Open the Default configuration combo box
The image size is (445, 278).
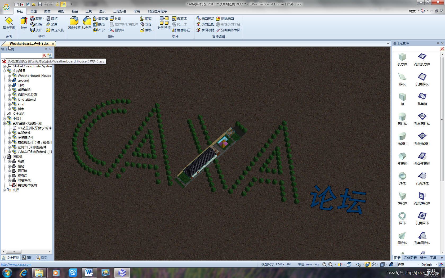pyautogui.click(x=429, y=264)
